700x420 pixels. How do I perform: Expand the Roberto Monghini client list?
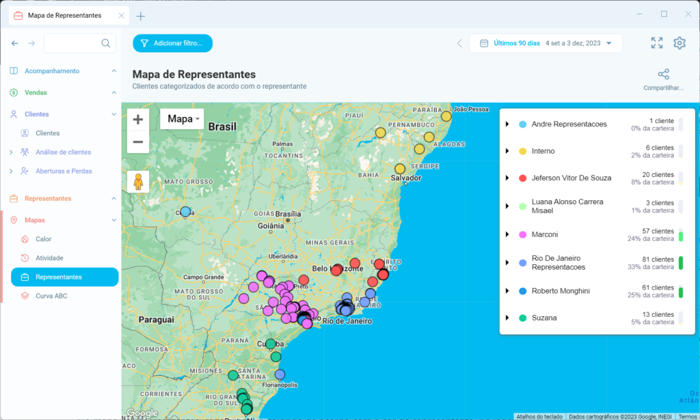[x=507, y=290]
